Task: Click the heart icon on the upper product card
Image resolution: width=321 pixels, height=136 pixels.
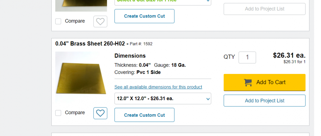Action: (100, 21)
